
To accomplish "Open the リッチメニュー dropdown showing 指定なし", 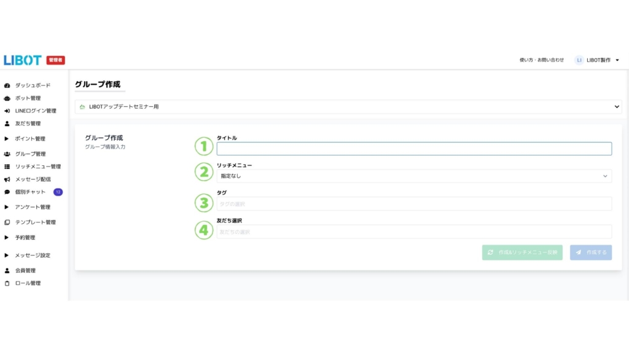I will 413,176.
